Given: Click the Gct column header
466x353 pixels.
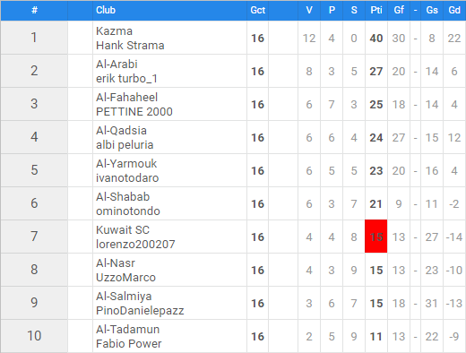Looking at the screenshot, I should pyautogui.click(x=257, y=10).
